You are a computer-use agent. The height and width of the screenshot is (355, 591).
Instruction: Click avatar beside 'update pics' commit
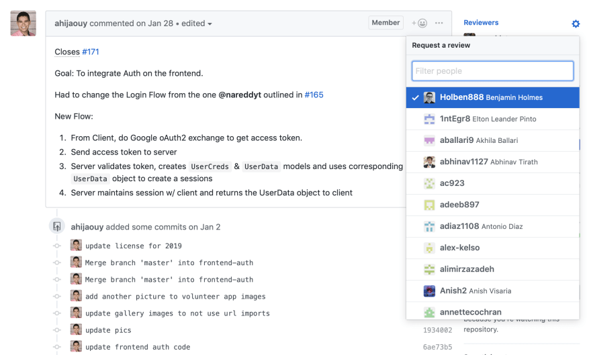pyautogui.click(x=76, y=329)
